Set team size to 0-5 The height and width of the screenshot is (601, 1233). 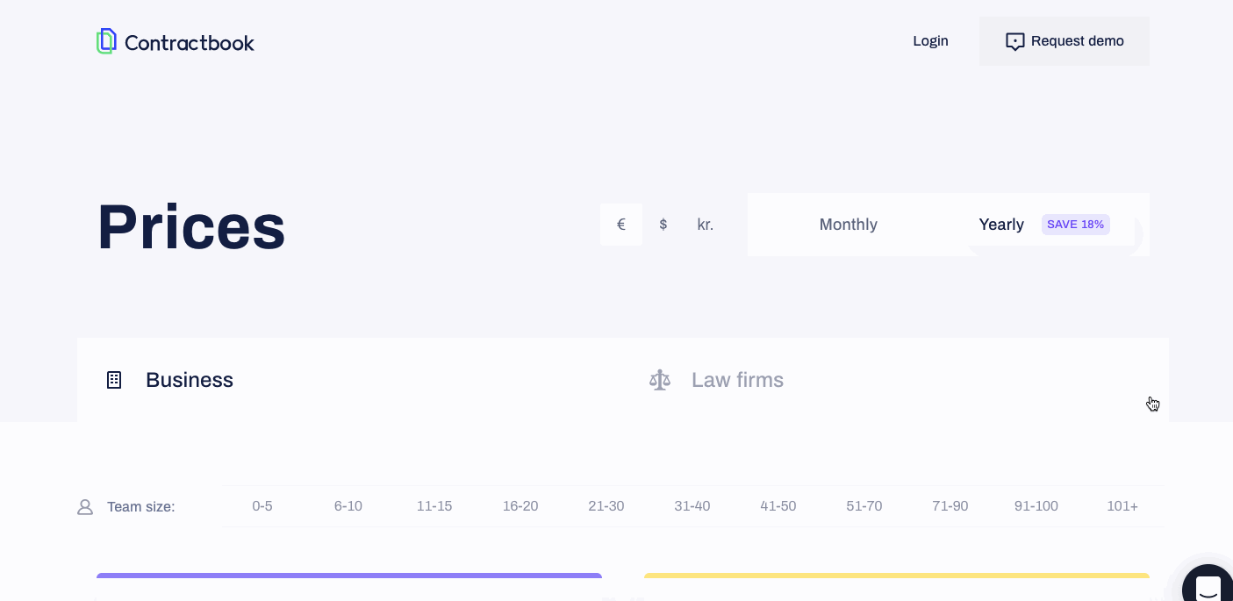click(x=262, y=506)
